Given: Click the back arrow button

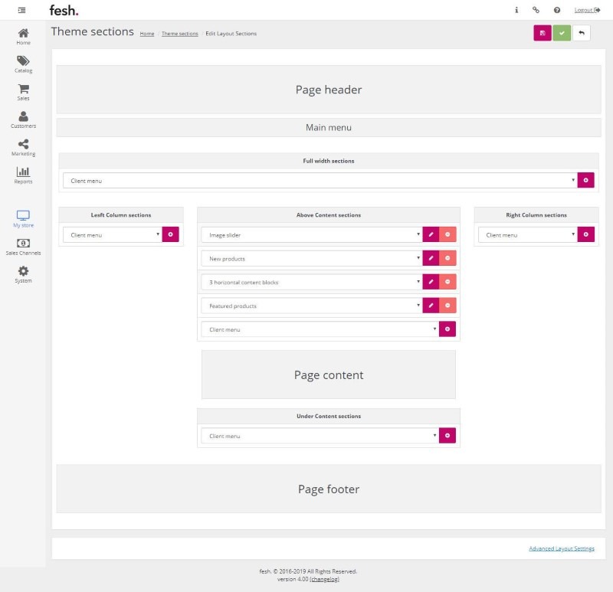Looking at the screenshot, I should [582, 33].
